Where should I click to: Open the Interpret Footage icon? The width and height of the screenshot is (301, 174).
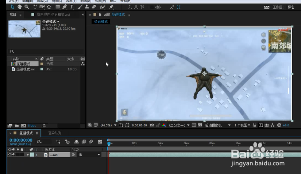pos(10,126)
